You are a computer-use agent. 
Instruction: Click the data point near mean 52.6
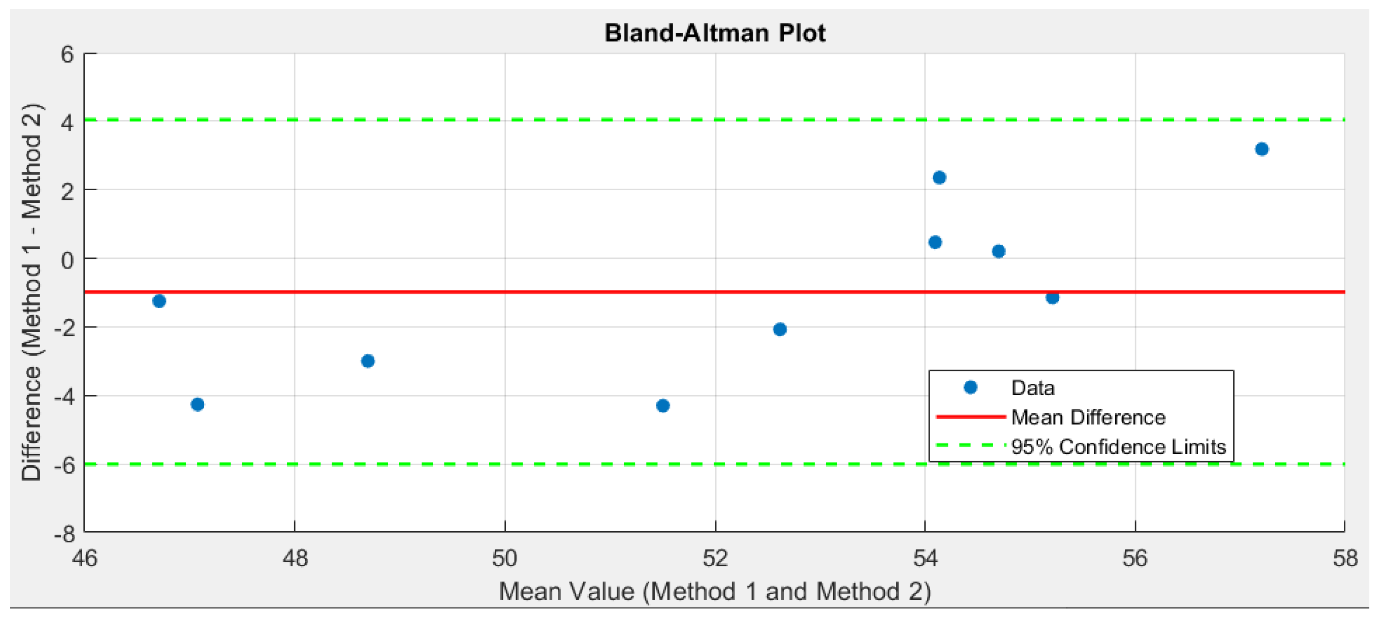pyautogui.click(x=780, y=329)
